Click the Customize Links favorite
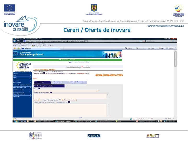Image resolution: width=188 pixels, height=141 pixels. click(47, 46)
